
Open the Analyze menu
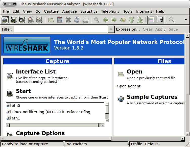[69, 11]
